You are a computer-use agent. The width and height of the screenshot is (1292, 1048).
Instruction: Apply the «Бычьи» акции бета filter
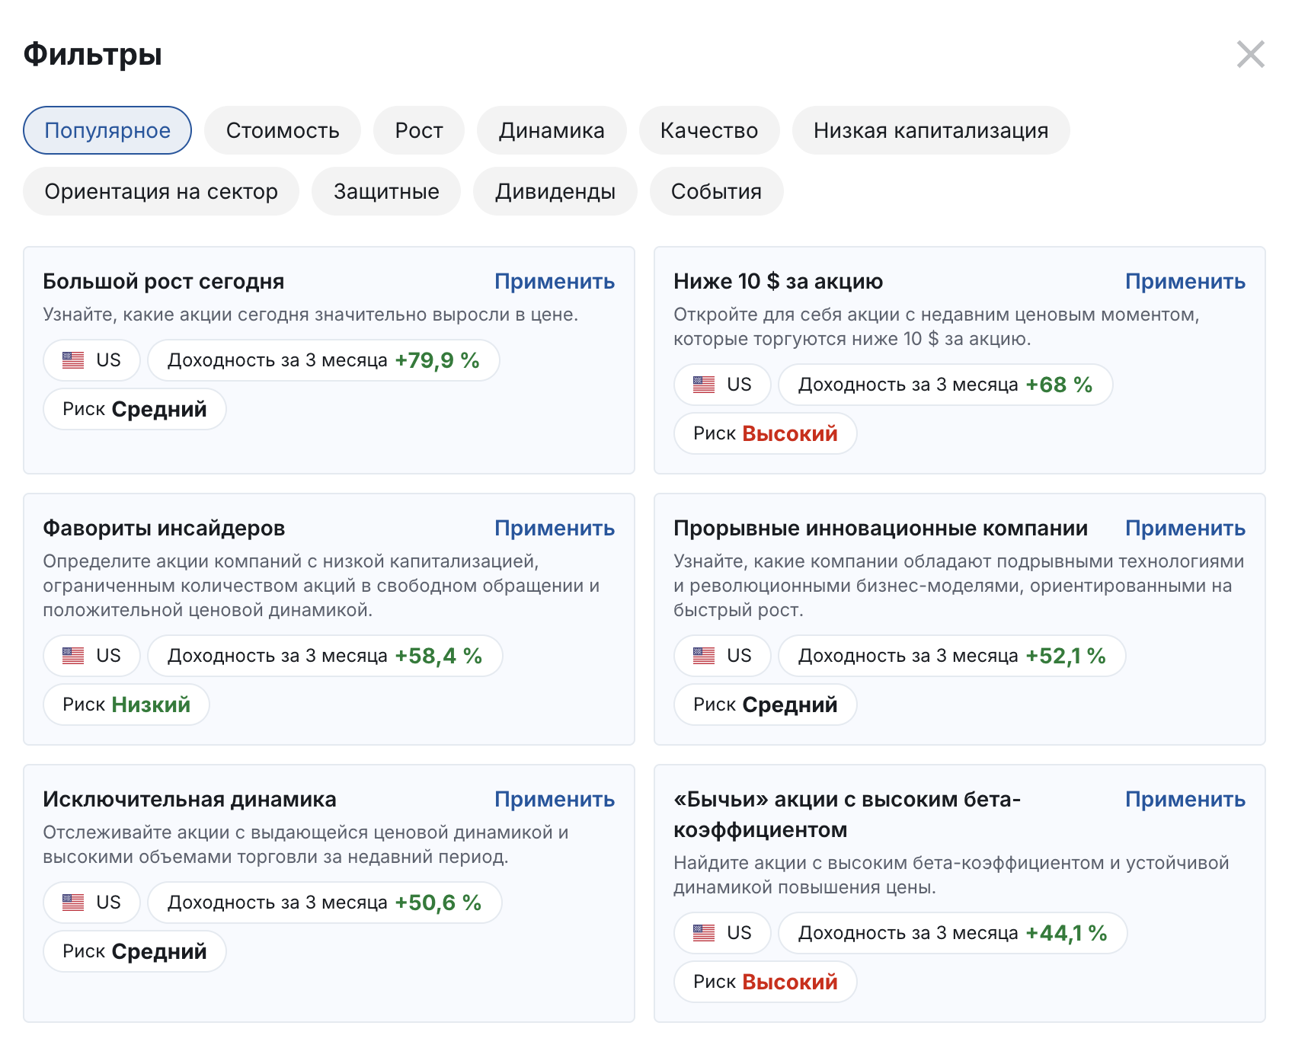(1185, 799)
